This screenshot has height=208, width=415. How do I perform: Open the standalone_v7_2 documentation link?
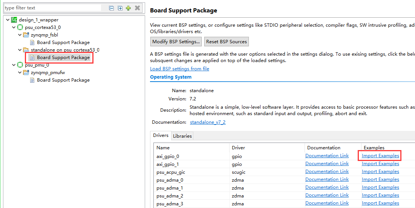click(x=208, y=122)
